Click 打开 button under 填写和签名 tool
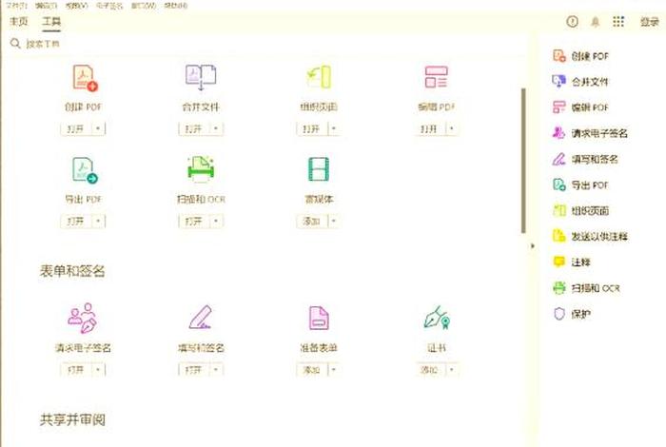 pos(194,370)
